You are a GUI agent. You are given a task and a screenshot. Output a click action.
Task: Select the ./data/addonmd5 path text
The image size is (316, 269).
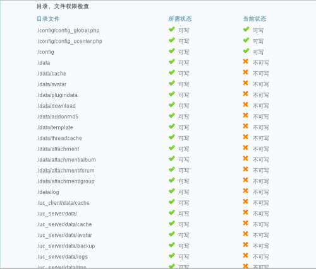[58, 117]
